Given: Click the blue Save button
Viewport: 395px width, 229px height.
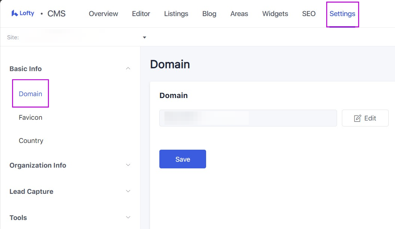Looking at the screenshot, I should [183, 159].
